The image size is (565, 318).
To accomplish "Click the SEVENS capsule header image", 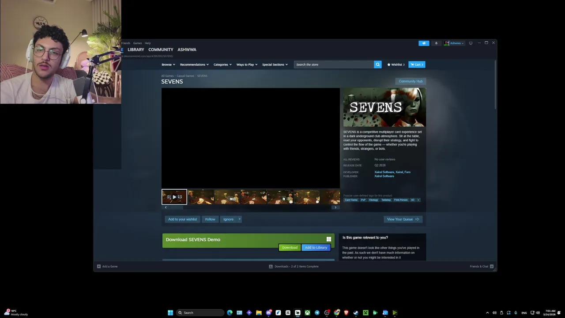I will (x=384, y=107).
